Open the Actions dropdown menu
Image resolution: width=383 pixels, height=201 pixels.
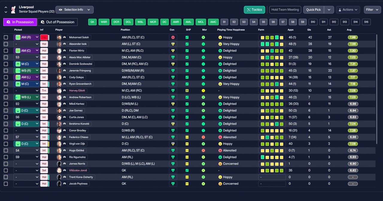348,10
